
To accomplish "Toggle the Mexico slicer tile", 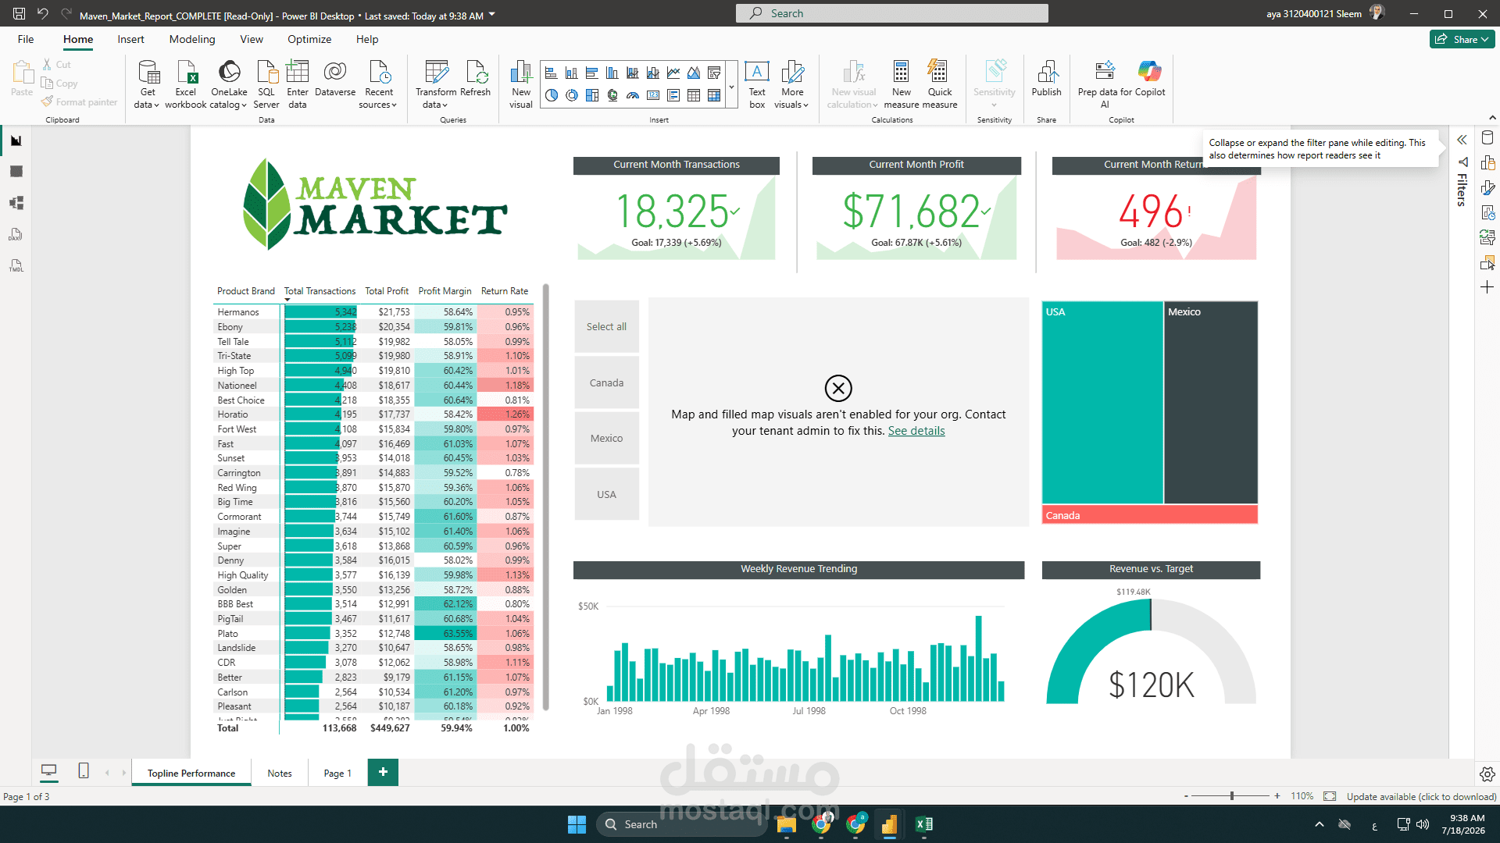I will tap(606, 438).
